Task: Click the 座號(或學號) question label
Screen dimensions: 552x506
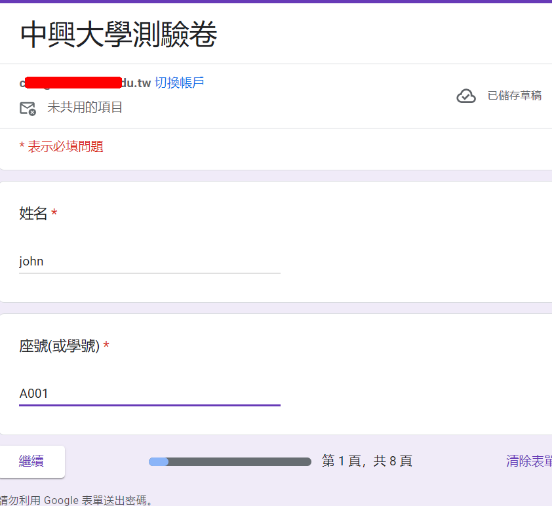Action: click(x=59, y=346)
